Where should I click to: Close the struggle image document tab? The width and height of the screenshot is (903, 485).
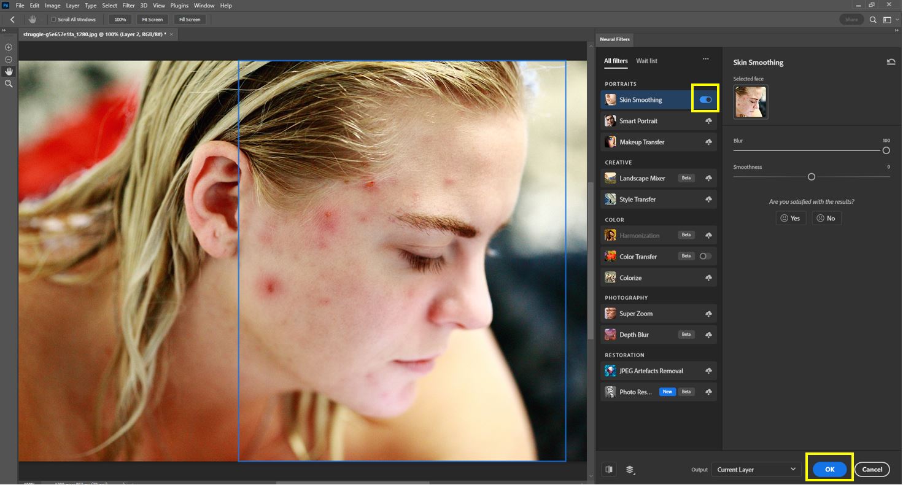pos(171,34)
